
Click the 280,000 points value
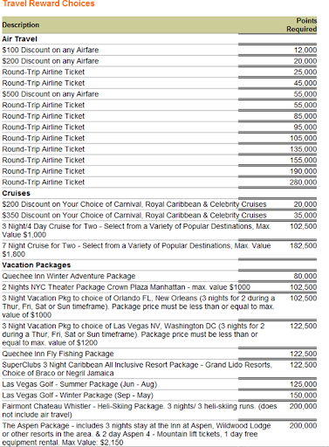point(303,182)
